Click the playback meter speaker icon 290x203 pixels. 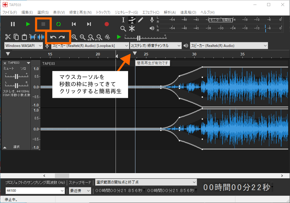152,28
